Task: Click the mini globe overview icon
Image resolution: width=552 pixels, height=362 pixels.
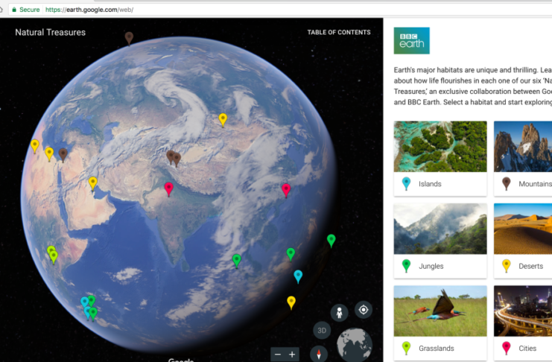Action: click(354, 346)
